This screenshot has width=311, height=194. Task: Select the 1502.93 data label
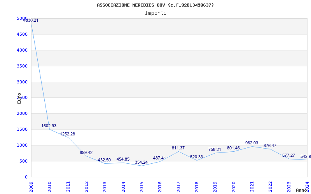tap(49, 126)
